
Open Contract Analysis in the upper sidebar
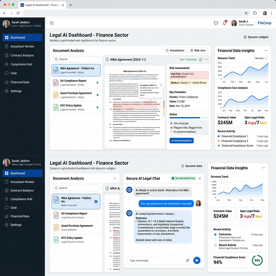click(x=22, y=55)
